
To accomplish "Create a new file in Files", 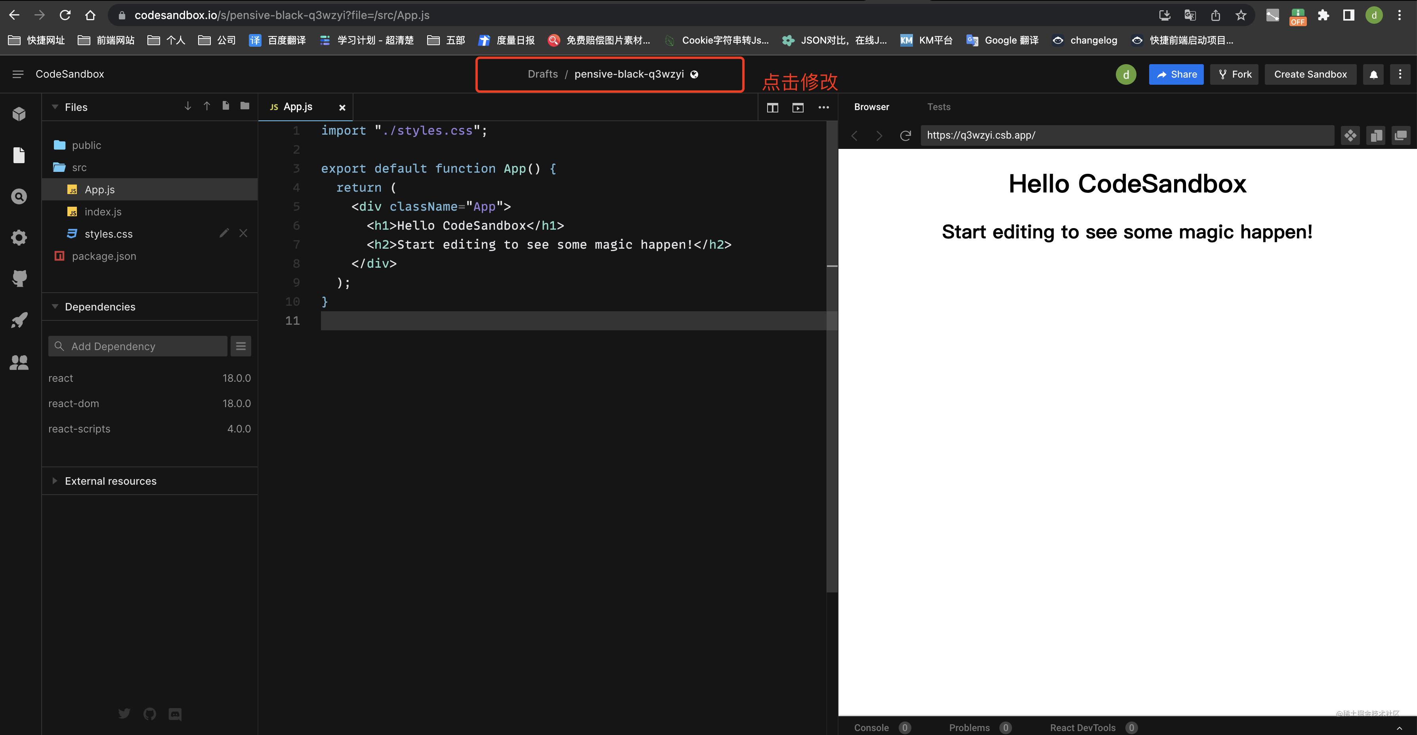I will point(225,106).
